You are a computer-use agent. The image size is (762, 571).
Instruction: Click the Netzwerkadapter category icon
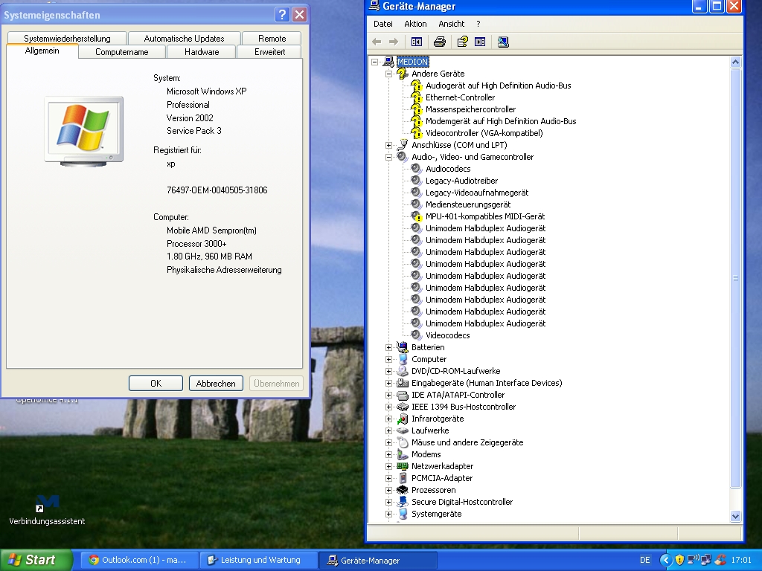(402, 466)
